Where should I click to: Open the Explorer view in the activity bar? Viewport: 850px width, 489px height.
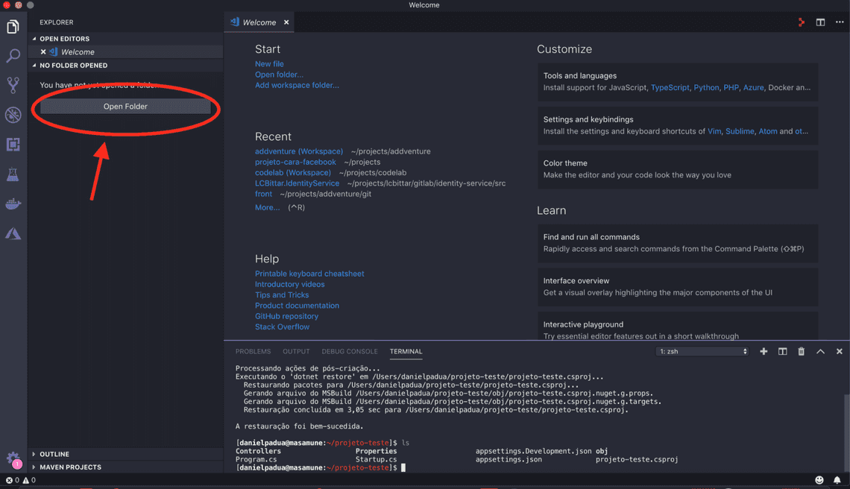coord(12,26)
